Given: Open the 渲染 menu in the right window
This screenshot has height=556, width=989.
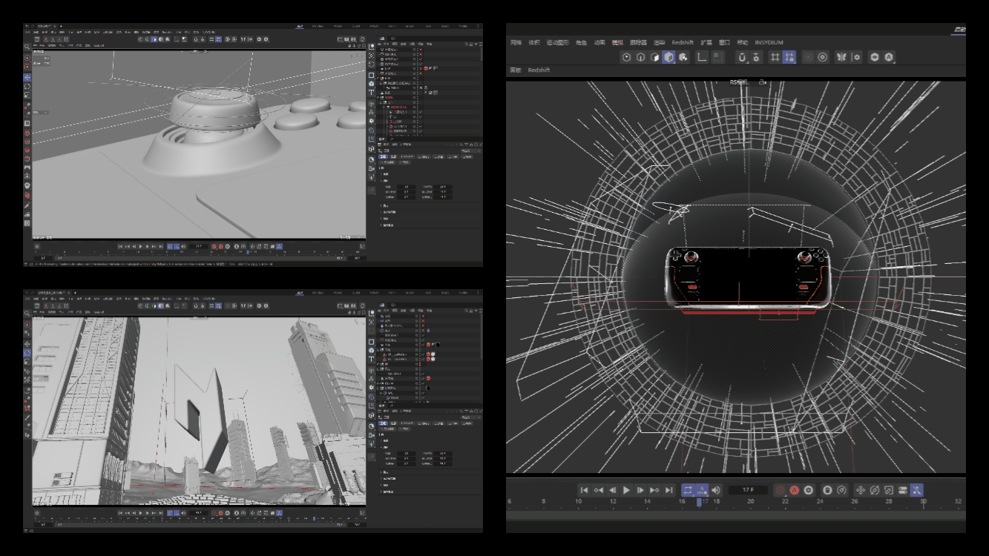Looking at the screenshot, I should pos(660,42).
